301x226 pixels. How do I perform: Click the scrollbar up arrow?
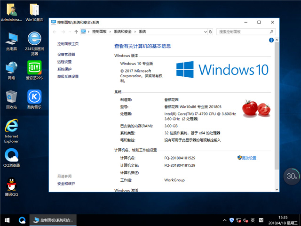tap(277, 40)
